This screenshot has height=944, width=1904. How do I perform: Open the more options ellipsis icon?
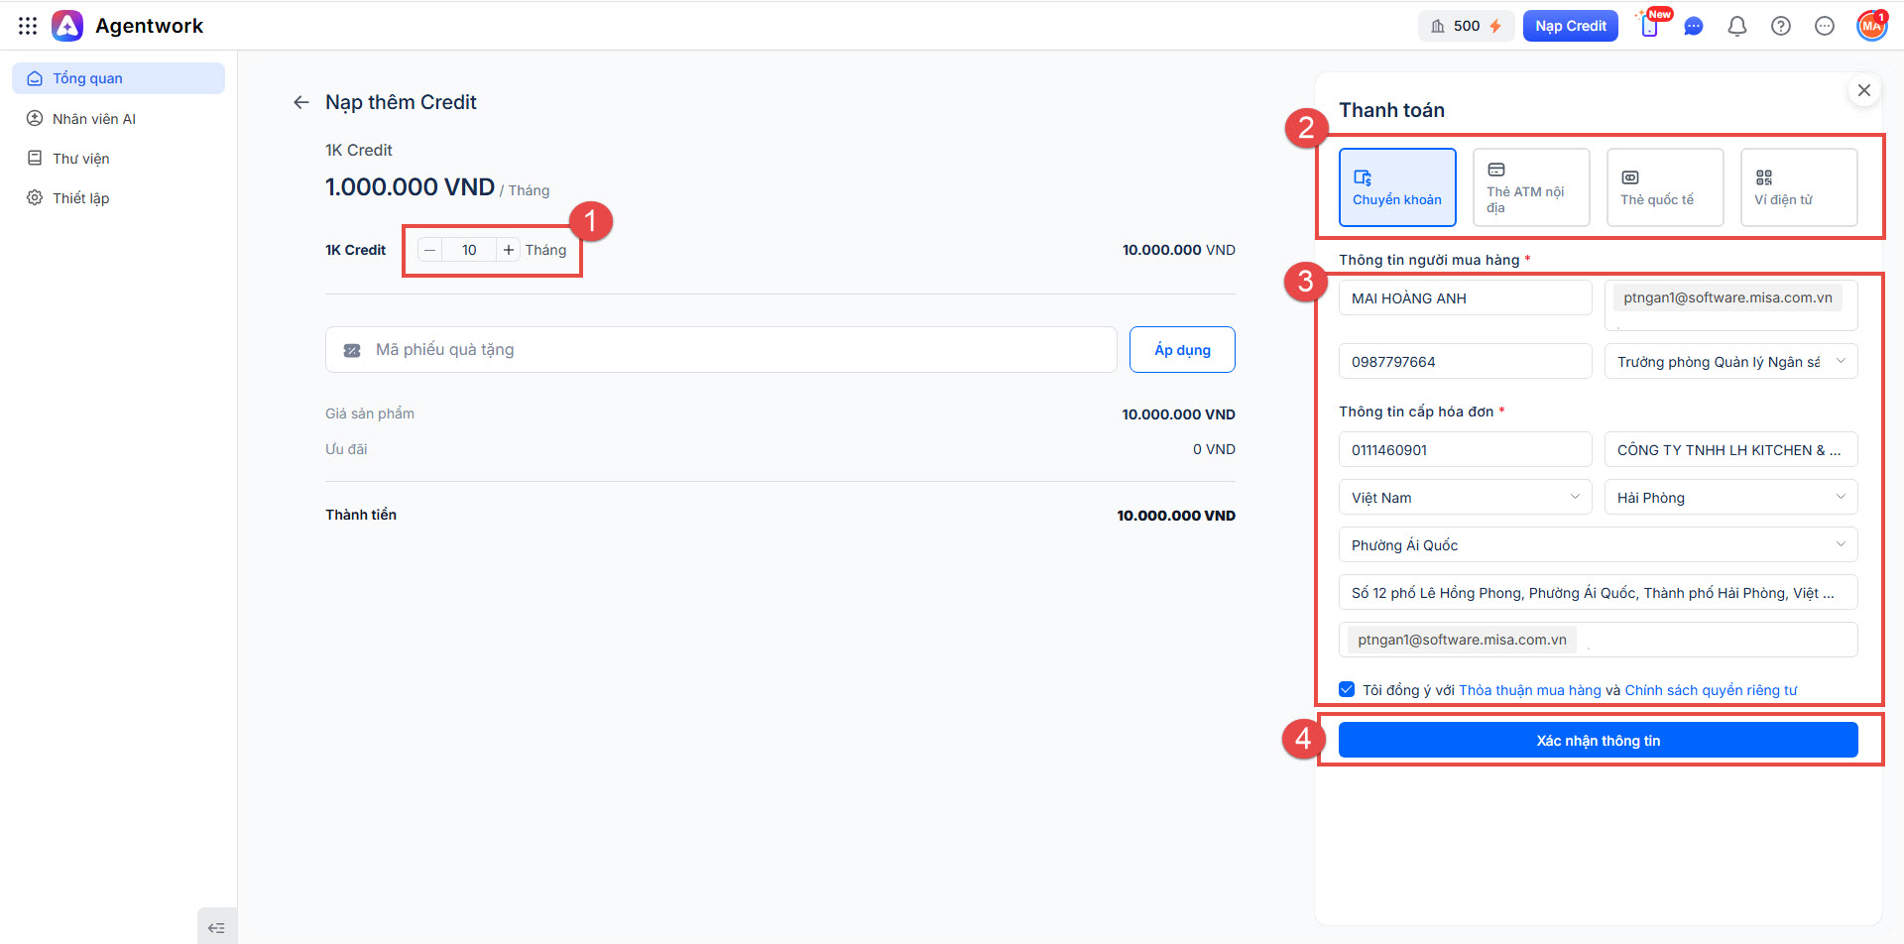point(1824,26)
